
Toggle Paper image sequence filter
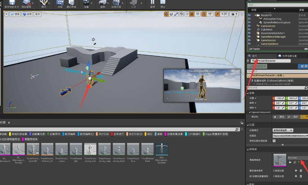point(215,134)
